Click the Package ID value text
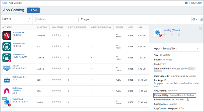Screen dimensions: 204x112 click(177, 85)
